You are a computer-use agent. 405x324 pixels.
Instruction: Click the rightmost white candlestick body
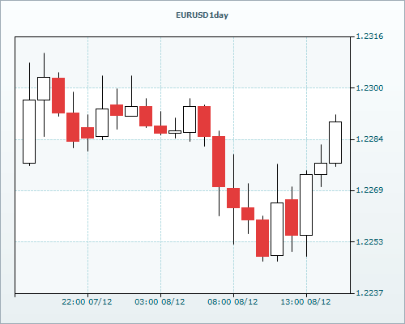click(x=335, y=143)
